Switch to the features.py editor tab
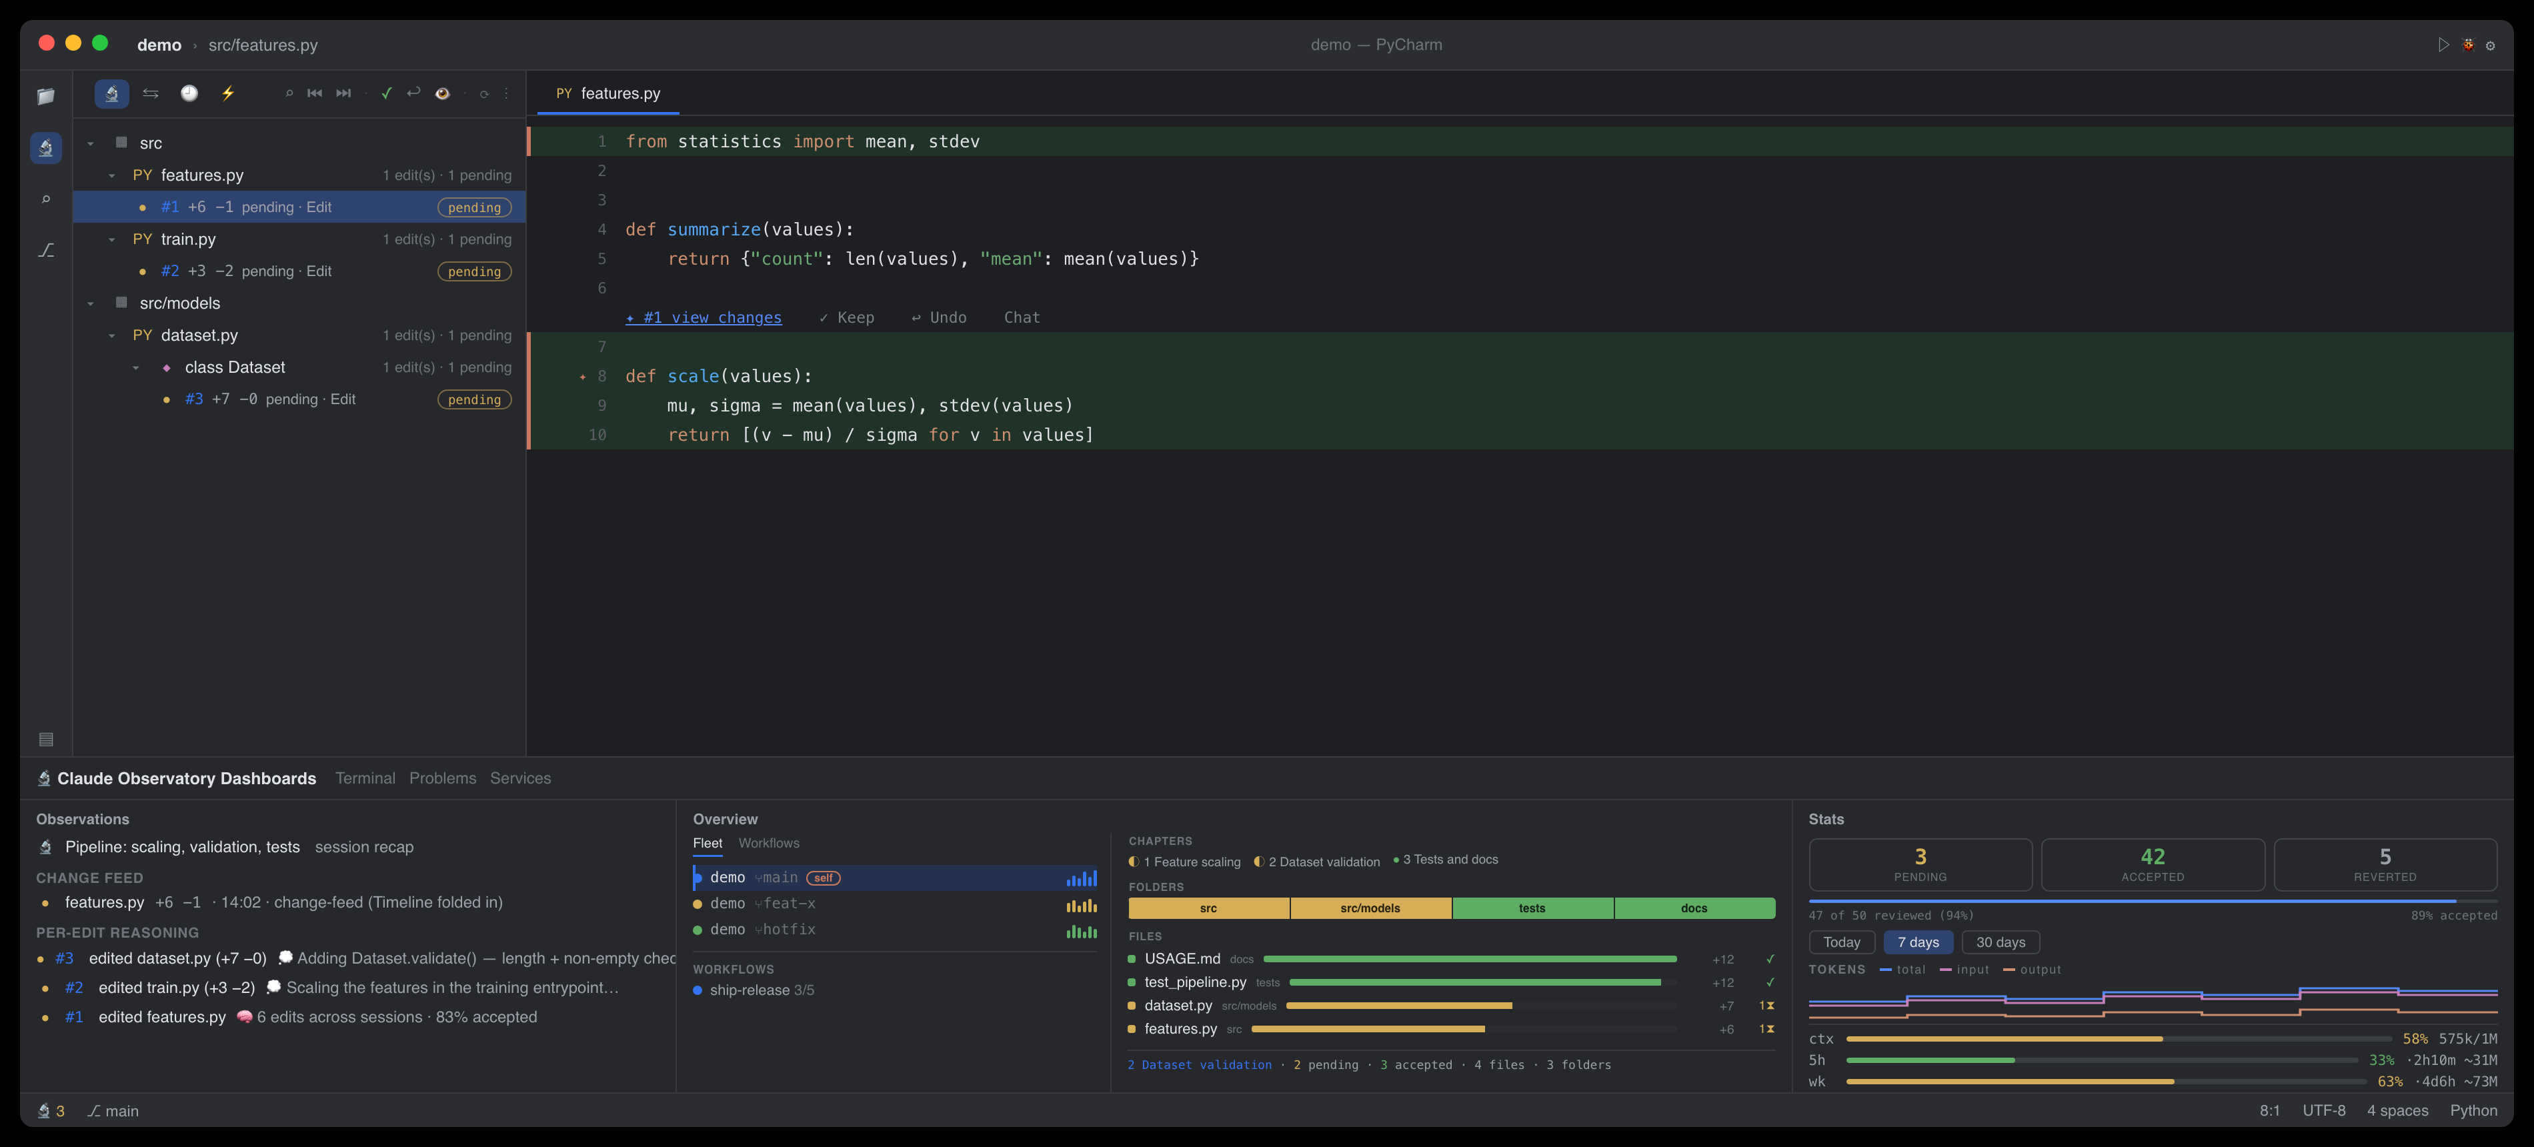The height and width of the screenshot is (1147, 2534). pos(608,93)
